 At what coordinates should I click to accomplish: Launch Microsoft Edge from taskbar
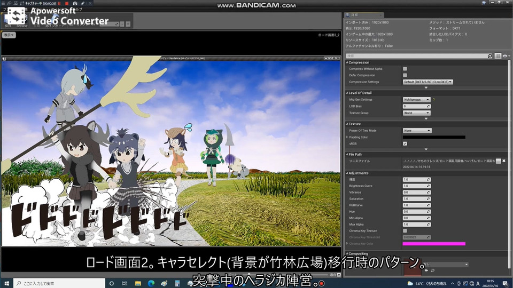tap(151, 283)
